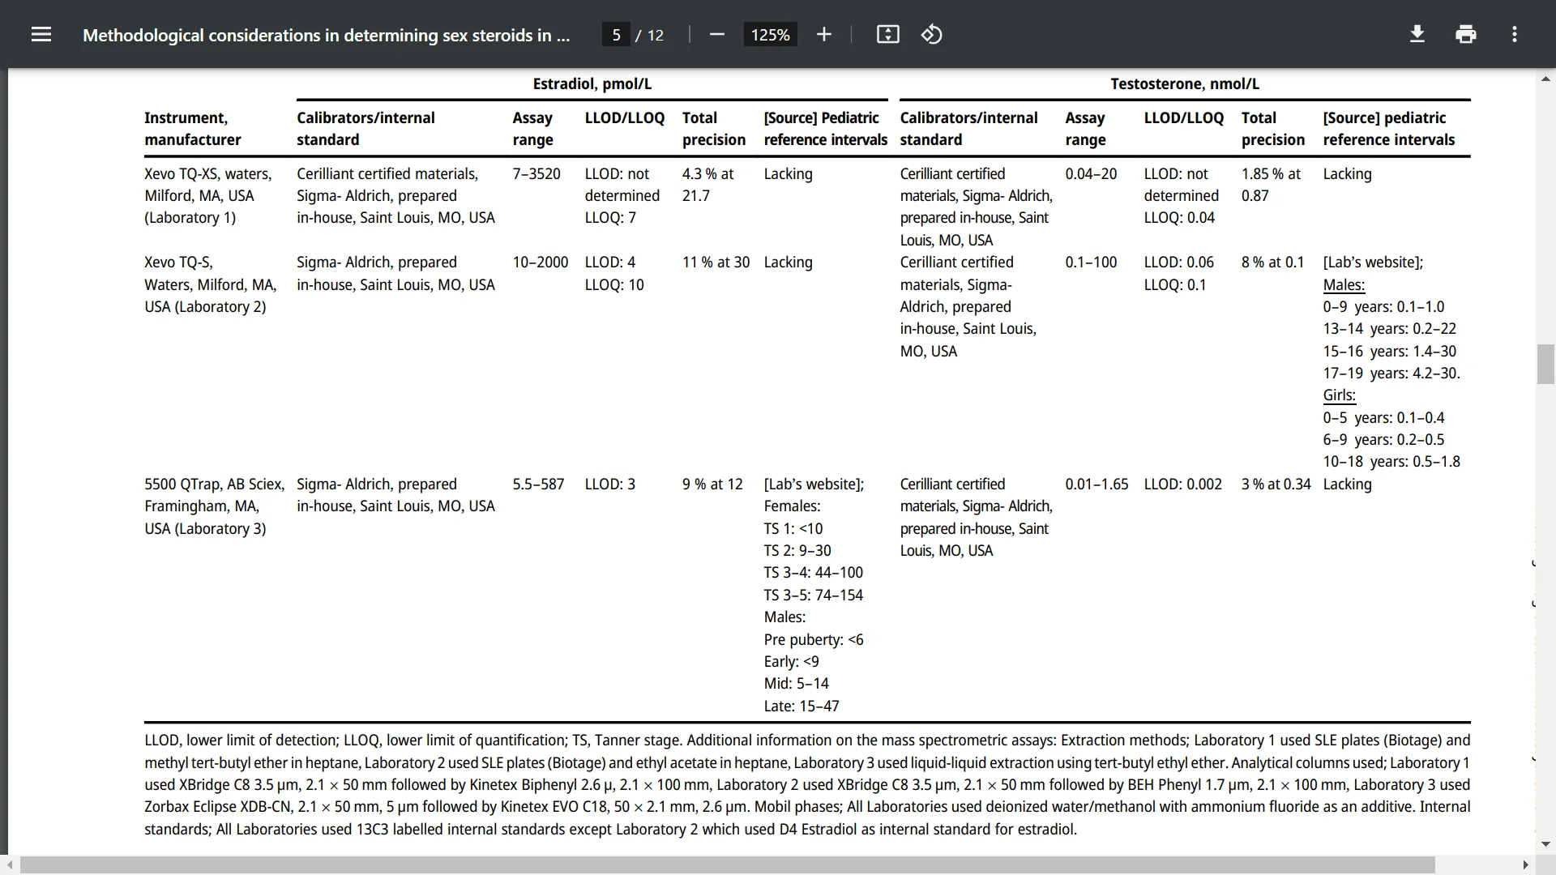This screenshot has width=1556, height=875.
Task: Click the horizontal scrollbar thumb
Action: pyautogui.click(x=728, y=865)
